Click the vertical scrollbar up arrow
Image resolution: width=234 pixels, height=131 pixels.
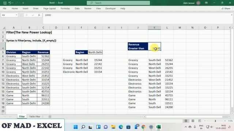pos(232,28)
